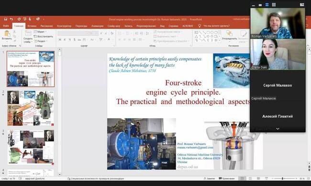Screen dimensions: 311x186
Task: Click the Вставить (Paste) clipboard icon
Action: tap(7, 35)
